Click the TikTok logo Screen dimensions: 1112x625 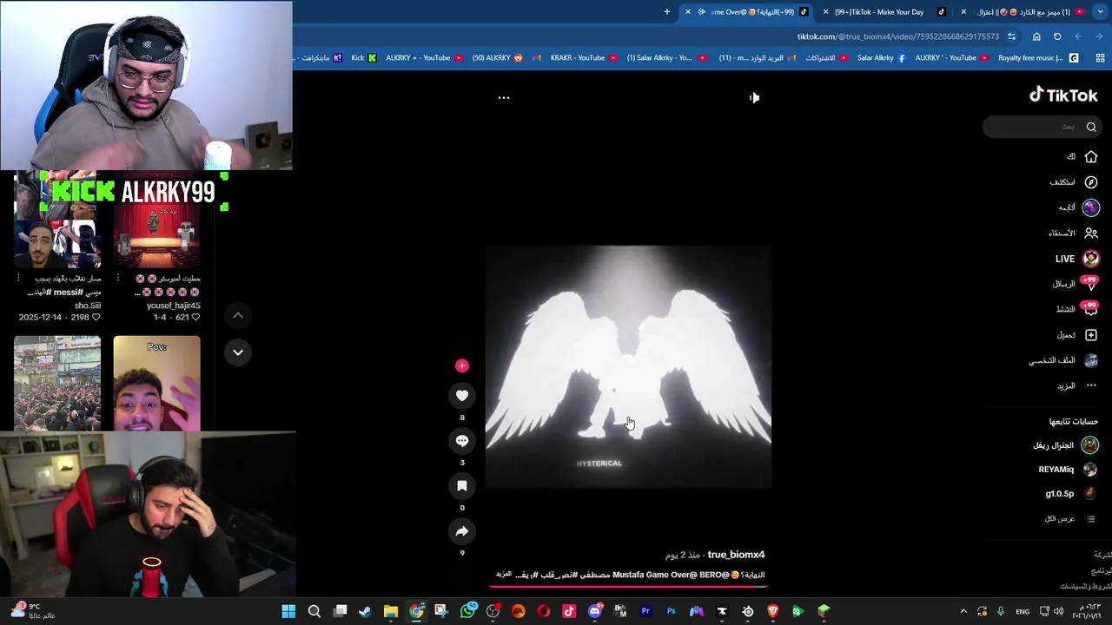coord(1063,95)
